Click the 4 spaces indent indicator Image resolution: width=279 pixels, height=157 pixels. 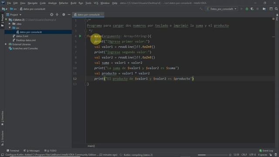262,155
